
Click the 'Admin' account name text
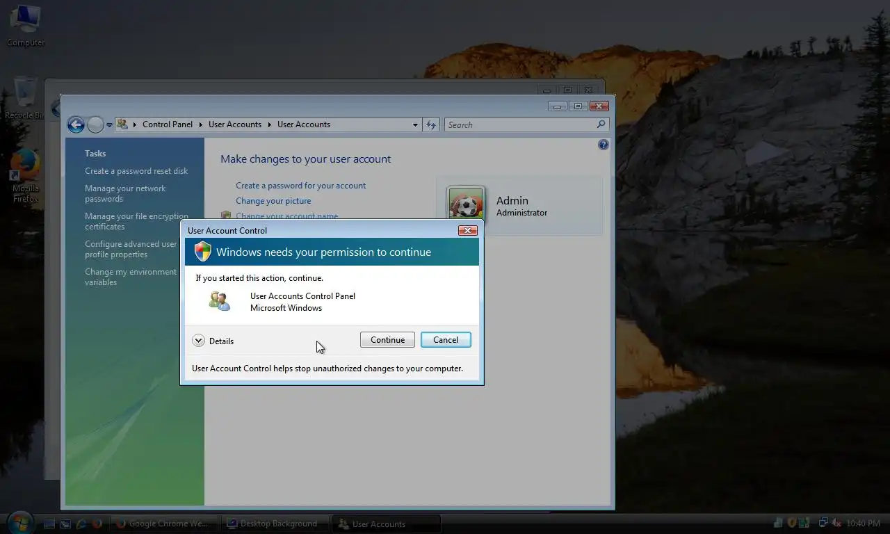[512, 200]
